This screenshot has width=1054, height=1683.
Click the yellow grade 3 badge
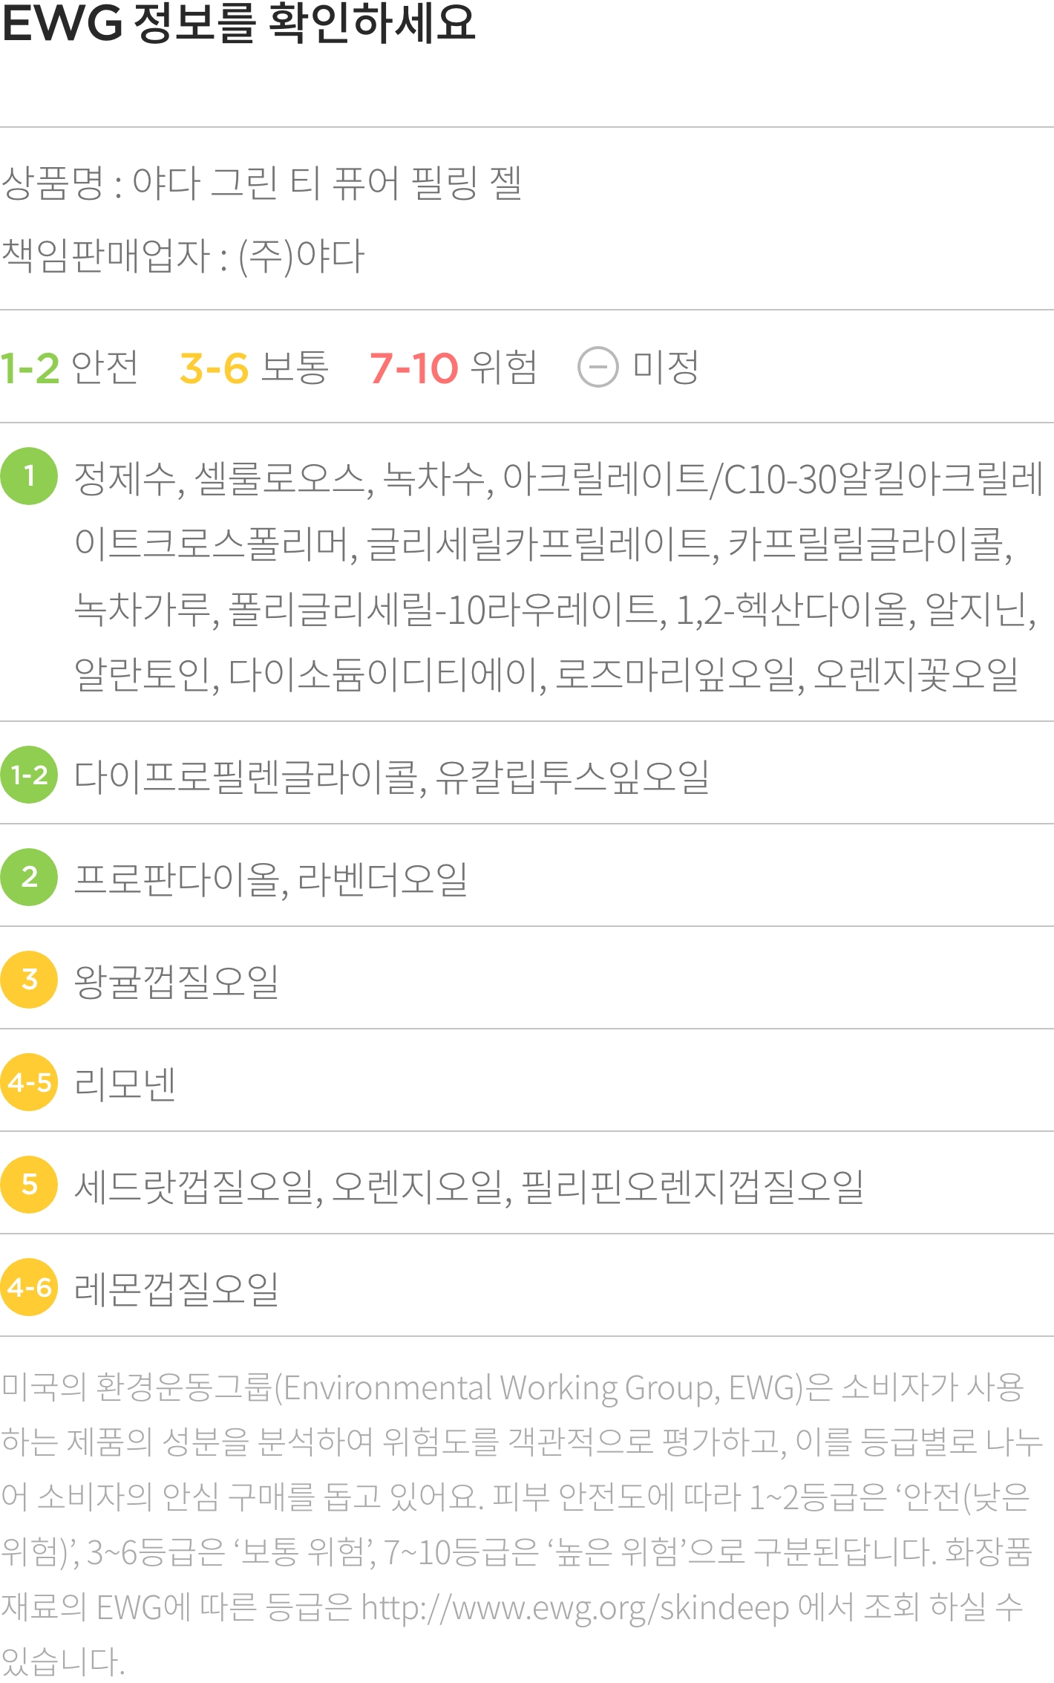[29, 980]
